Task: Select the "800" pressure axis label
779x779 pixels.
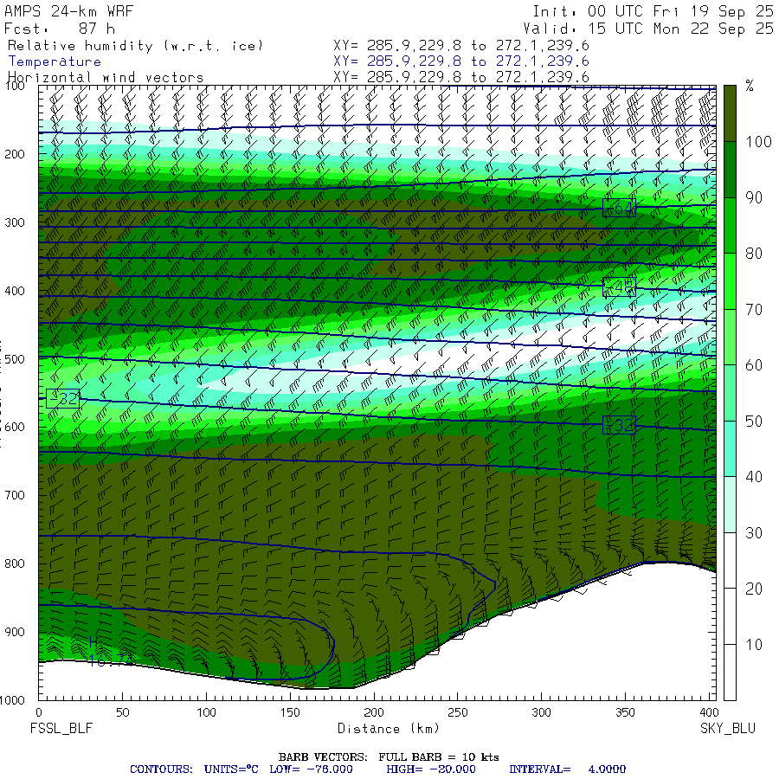Action: coord(15,563)
